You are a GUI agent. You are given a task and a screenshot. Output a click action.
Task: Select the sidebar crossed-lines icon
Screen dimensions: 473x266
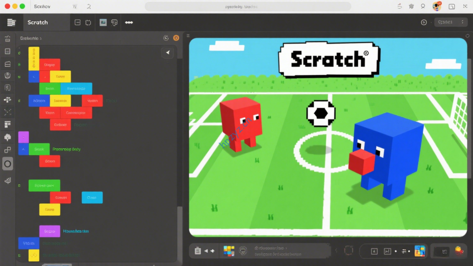click(x=8, y=112)
